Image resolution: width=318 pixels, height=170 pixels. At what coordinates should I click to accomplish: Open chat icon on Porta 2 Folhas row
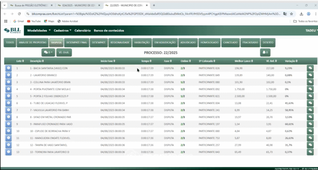click(x=310, y=96)
